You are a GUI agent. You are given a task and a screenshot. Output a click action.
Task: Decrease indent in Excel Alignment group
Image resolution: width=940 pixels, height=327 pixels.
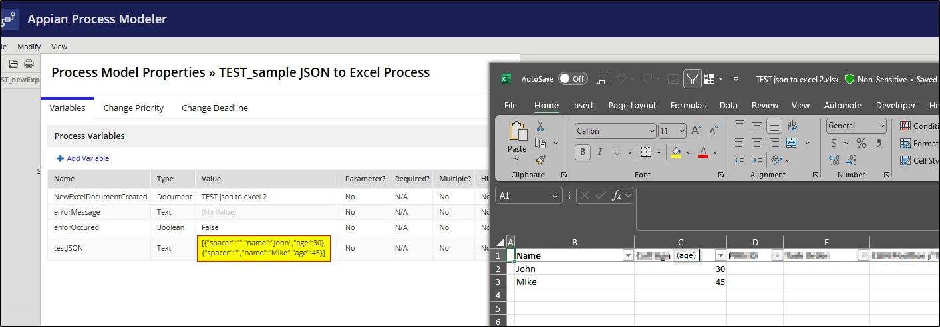click(739, 160)
